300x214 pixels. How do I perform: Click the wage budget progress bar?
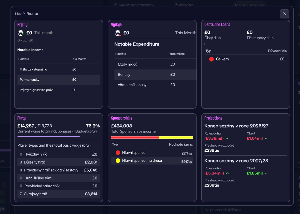pyautogui.click(x=49, y=136)
